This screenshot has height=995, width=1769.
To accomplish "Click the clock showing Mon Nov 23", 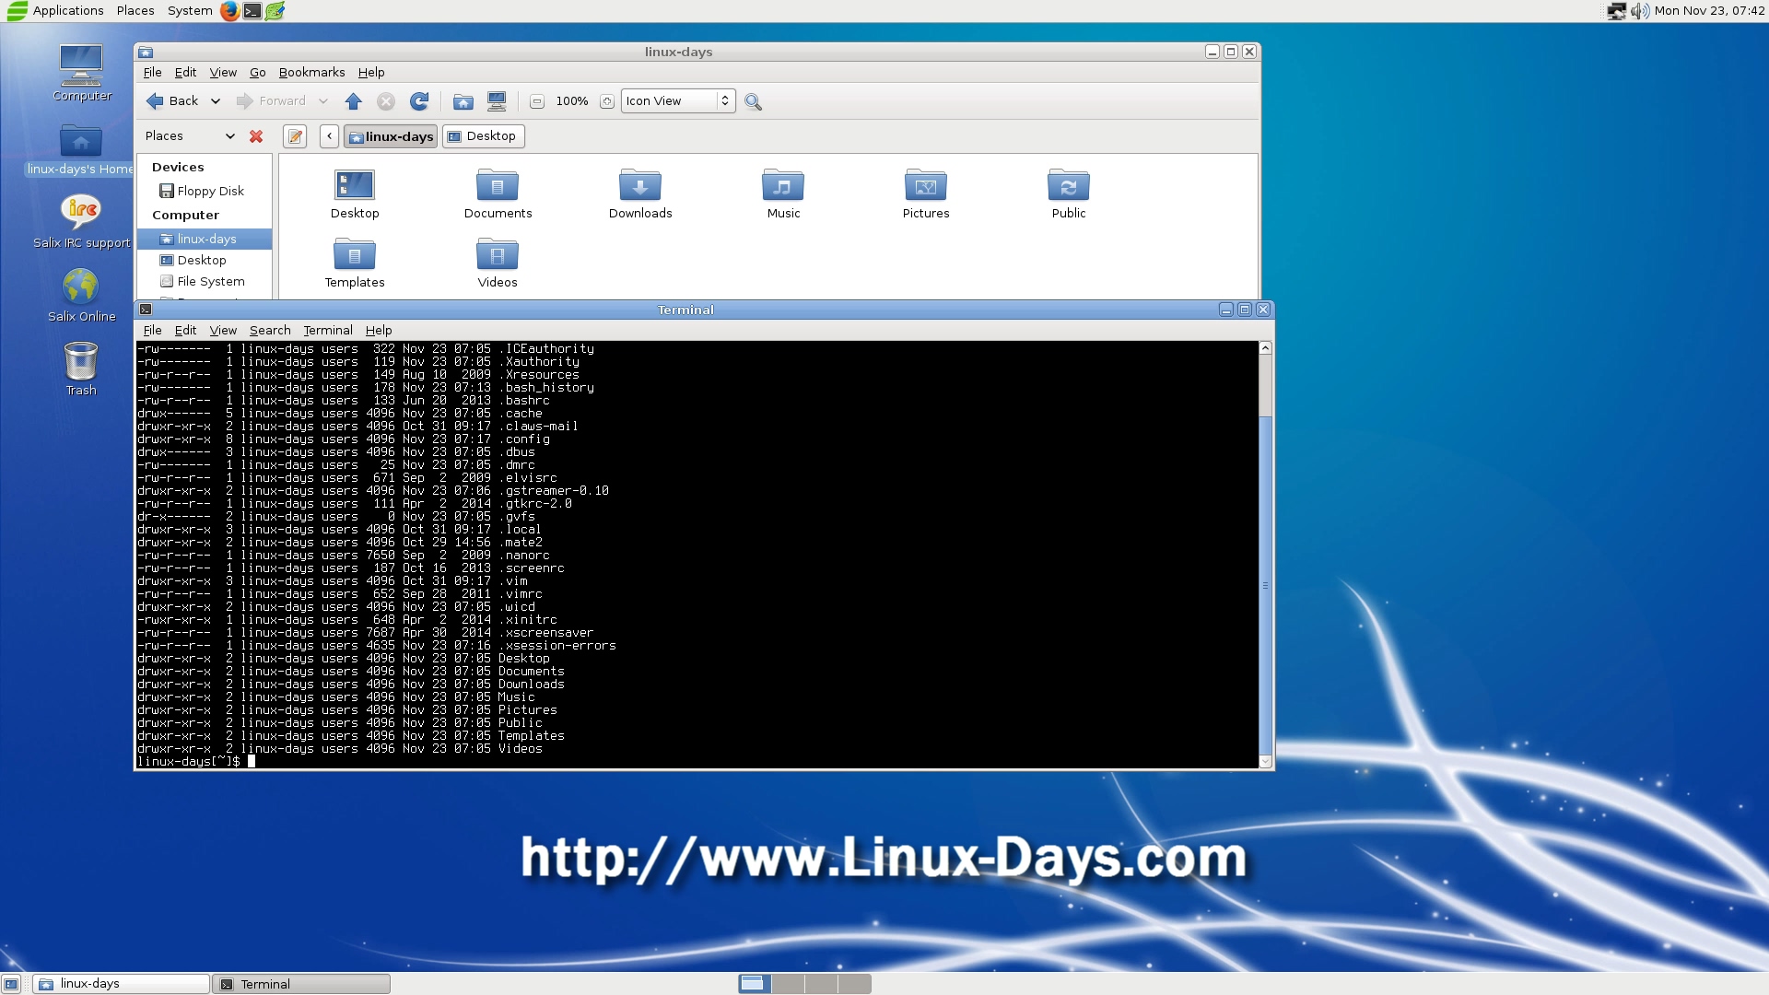I will (1709, 11).
